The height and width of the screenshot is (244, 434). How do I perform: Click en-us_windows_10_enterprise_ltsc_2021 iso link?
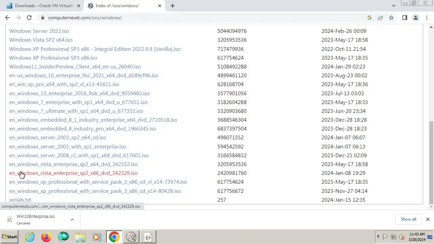(x=84, y=75)
